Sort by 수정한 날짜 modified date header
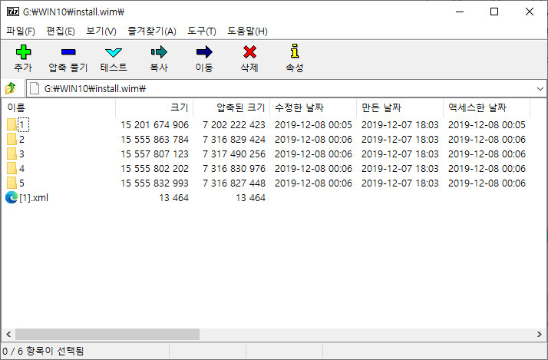548x360 pixels. (x=313, y=107)
